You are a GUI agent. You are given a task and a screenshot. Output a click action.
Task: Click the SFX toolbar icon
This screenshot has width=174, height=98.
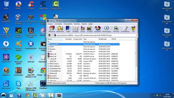(x=133, y=29)
